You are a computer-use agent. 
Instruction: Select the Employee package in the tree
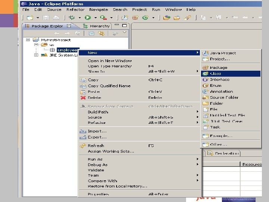coord(67,50)
